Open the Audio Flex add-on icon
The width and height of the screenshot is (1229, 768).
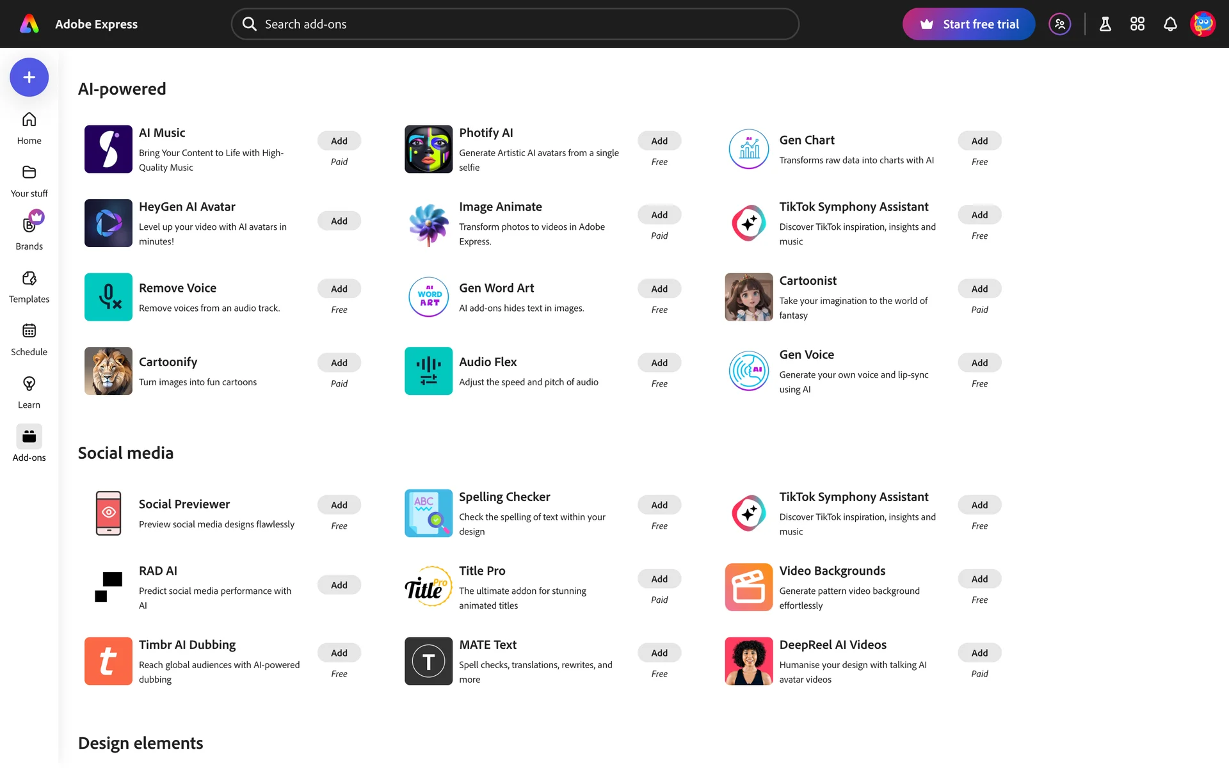[428, 371]
